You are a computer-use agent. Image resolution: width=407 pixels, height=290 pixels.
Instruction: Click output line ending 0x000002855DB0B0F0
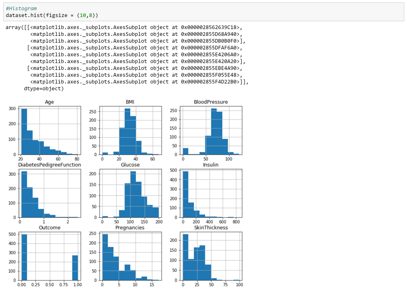click(x=138, y=41)
